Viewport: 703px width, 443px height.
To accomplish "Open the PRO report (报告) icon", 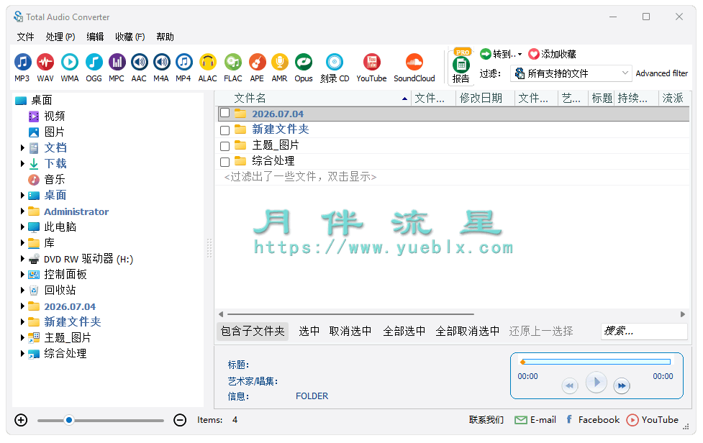I will coord(461,66).
